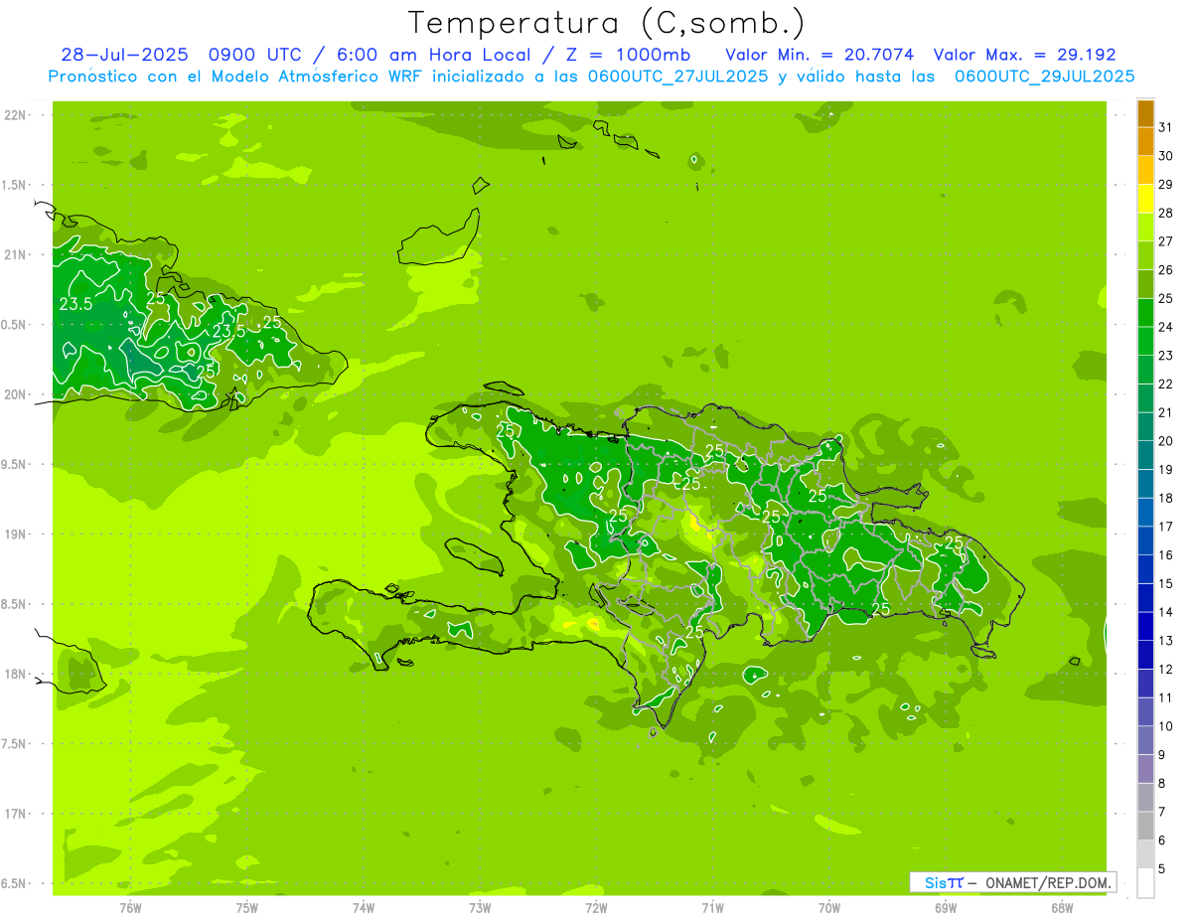Screen dimensions: 1192x921
Task: Click 'Valor Min. = 20.7074' text
Action: [x=819, y=55]
